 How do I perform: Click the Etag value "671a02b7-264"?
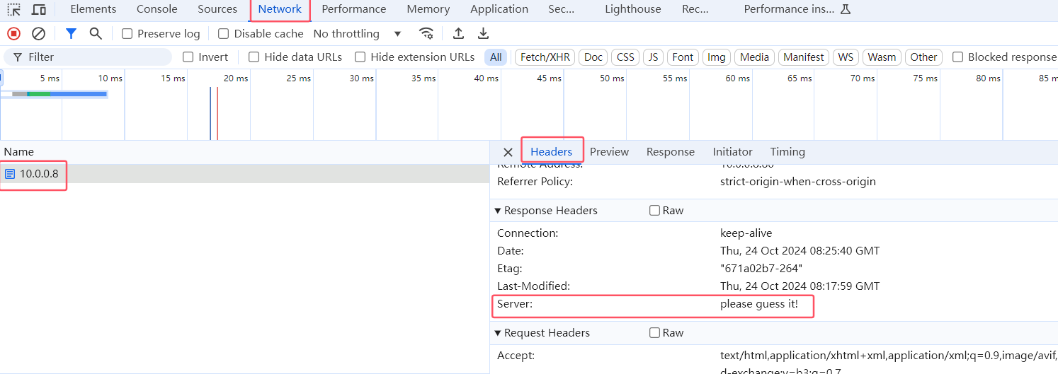pyautogui.click(x=761, y=269)
